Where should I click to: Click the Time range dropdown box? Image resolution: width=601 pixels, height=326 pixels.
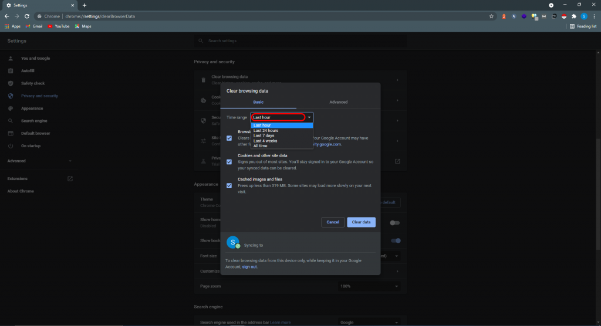282,117
